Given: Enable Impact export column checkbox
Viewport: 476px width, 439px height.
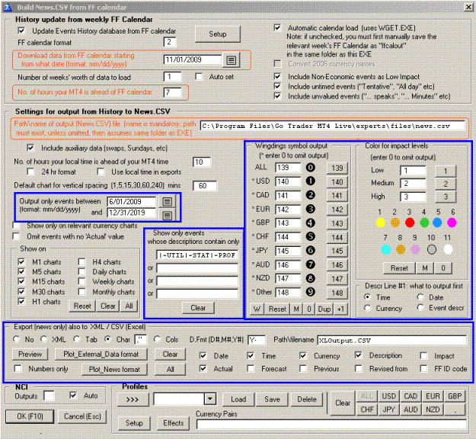Looking at the screenshot, I should (x=423, y=356).
